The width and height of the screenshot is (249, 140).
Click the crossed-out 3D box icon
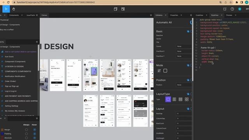tap(123, 9)
